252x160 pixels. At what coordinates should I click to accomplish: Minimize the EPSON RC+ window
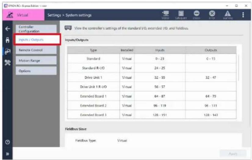click(227, 6)
